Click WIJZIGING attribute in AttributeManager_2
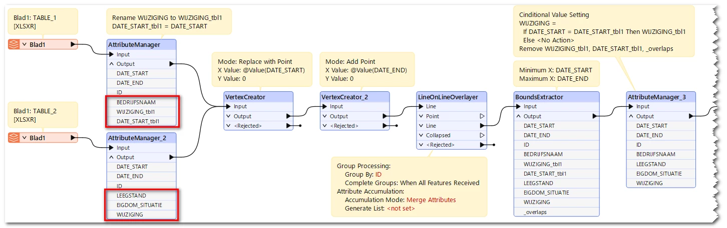The width and height of the screenshot is (727, 228). (141, 215)
